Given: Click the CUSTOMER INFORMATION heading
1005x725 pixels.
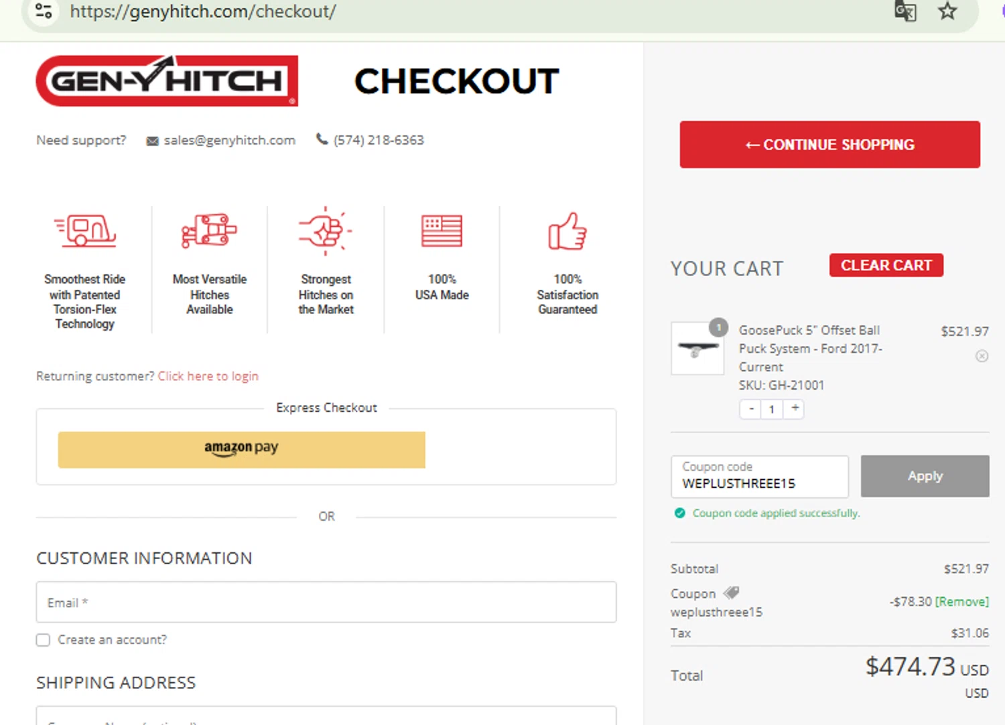Looking at the screenshot, I should click(x=144, y=558).
